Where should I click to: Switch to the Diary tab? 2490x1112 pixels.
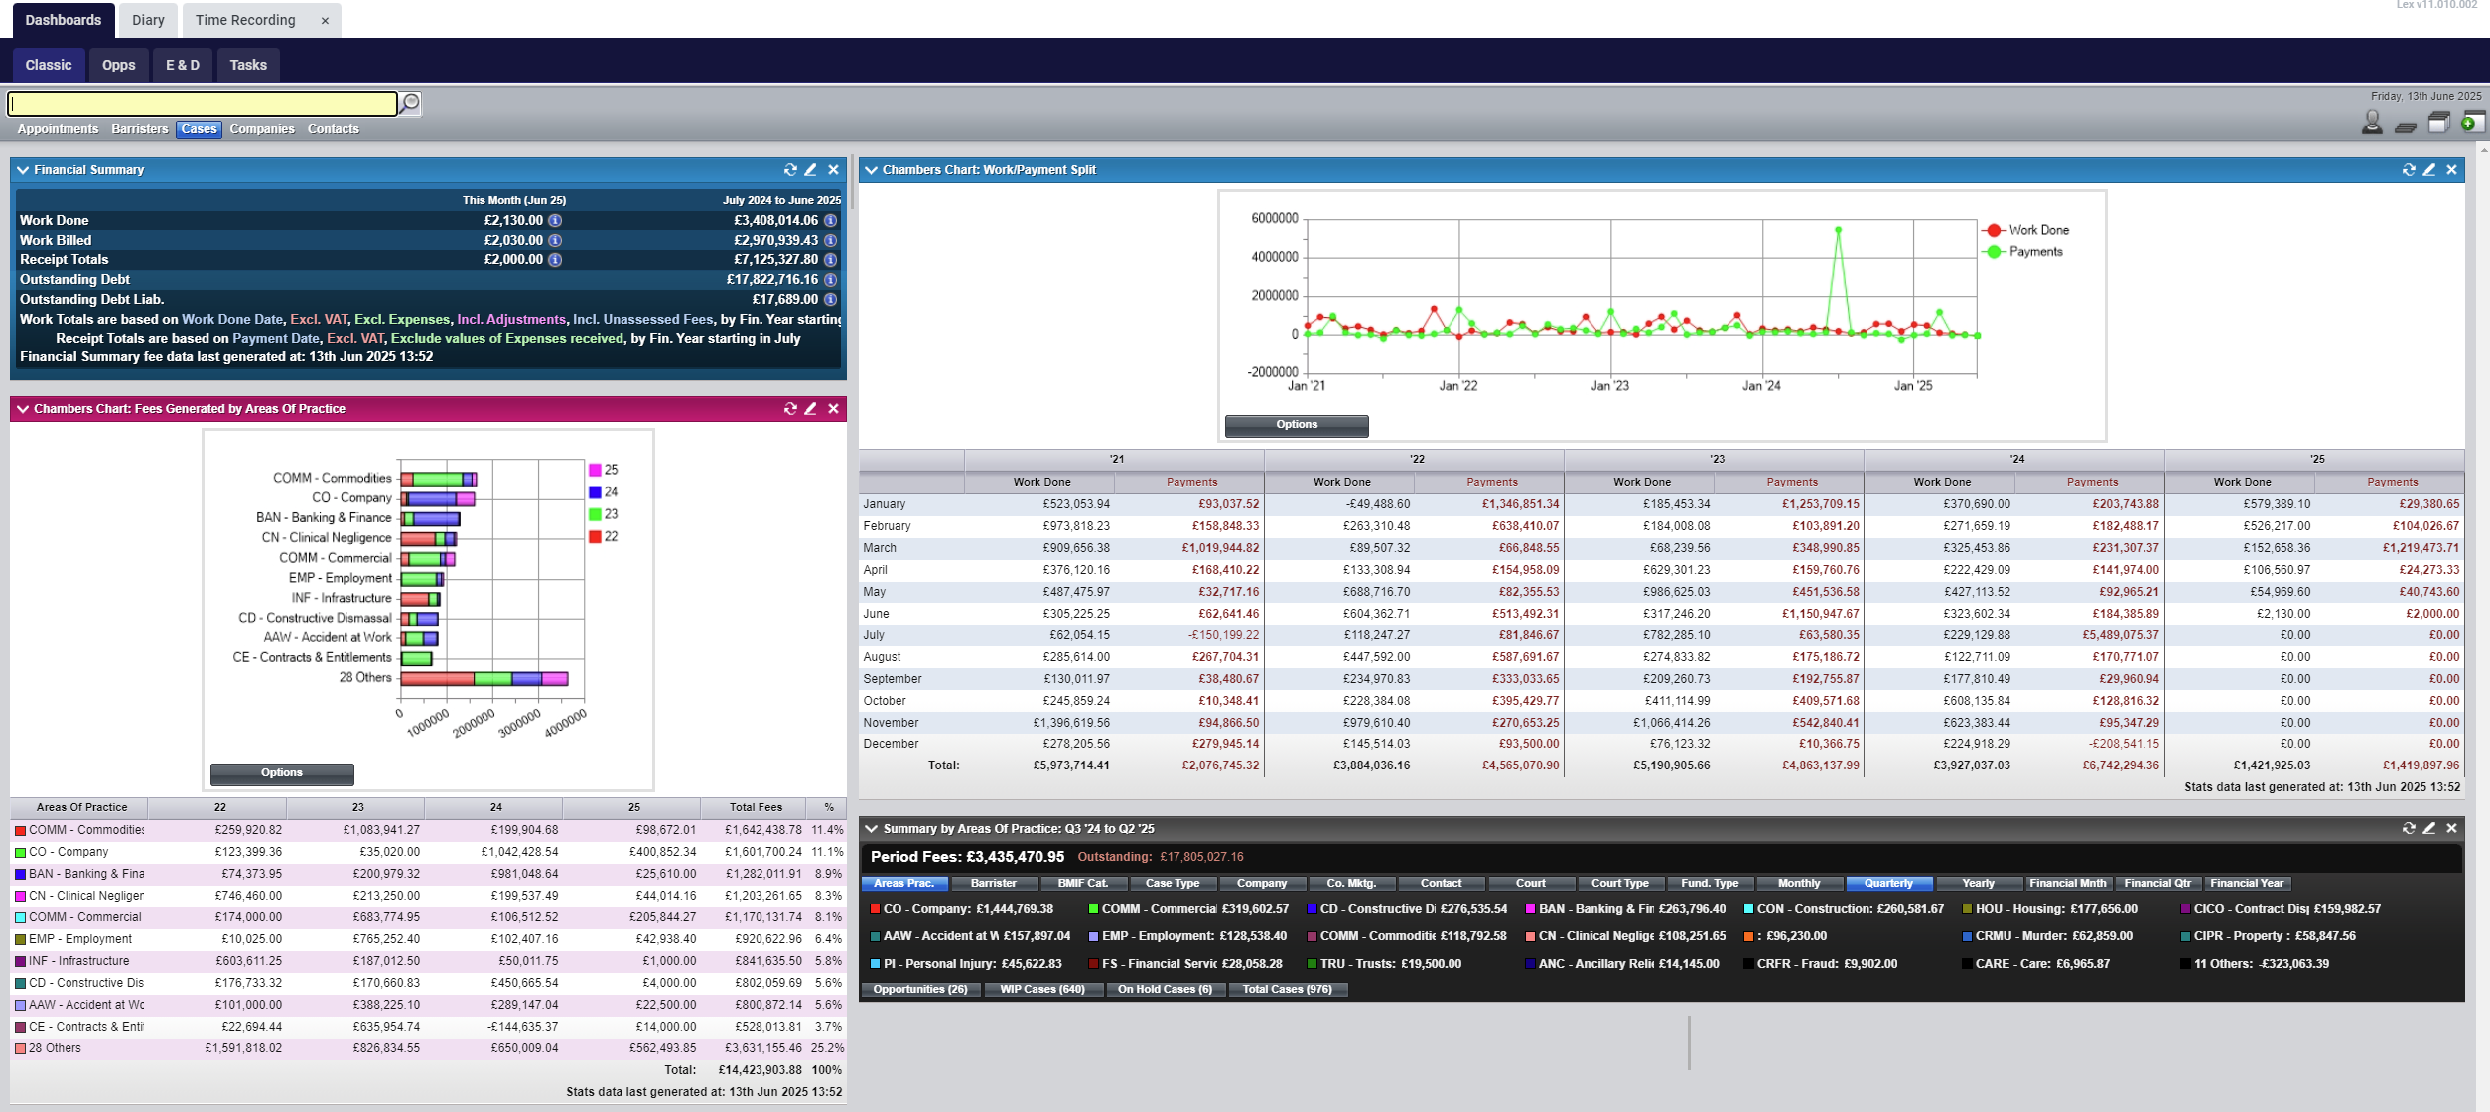point(148,20)
